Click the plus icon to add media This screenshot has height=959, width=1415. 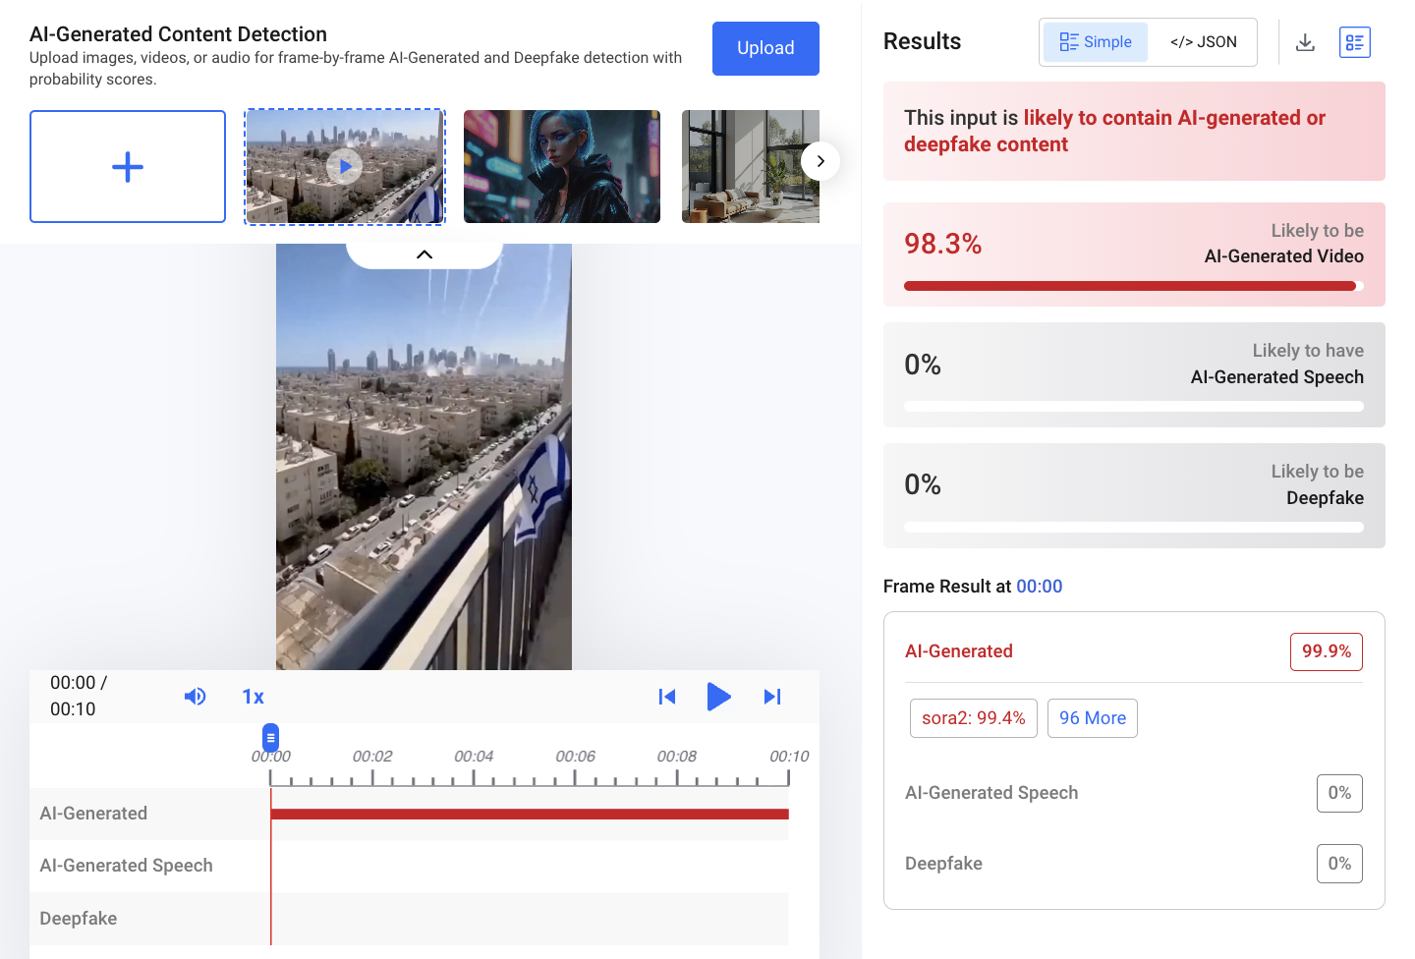click(x=128, y=167)
